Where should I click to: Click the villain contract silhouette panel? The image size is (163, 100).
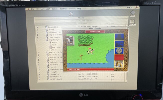[x=119, y=37]
